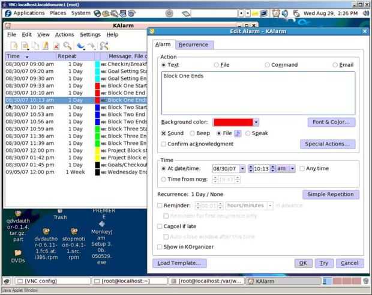Open the am/pm dropdown
372x295 pixels.
coord(292,169)
